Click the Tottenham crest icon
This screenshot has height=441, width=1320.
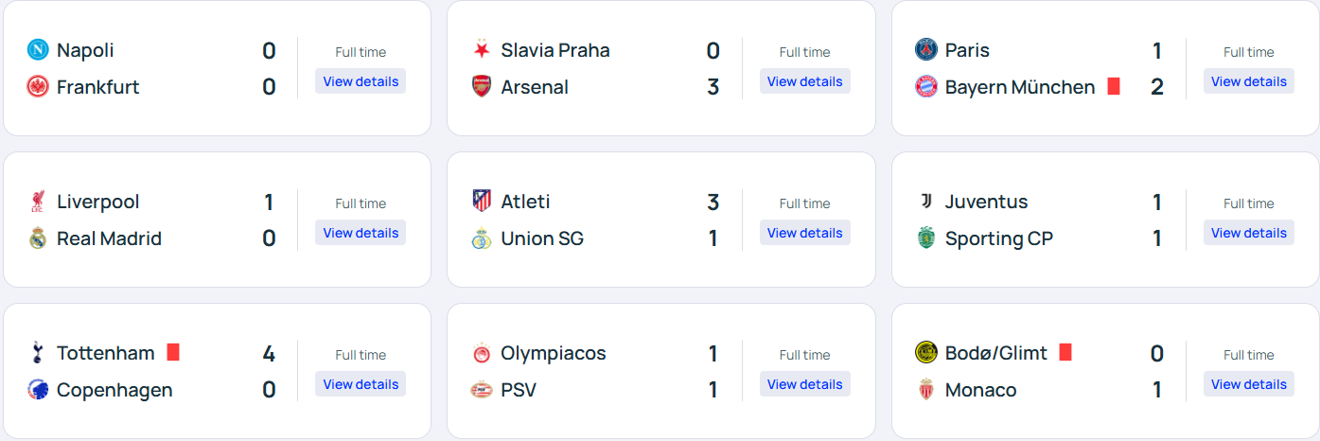38,353
